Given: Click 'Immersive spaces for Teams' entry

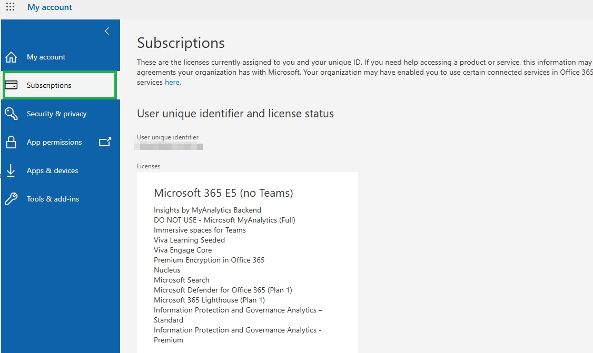Looking at the screenshot, I should (200, 230).
